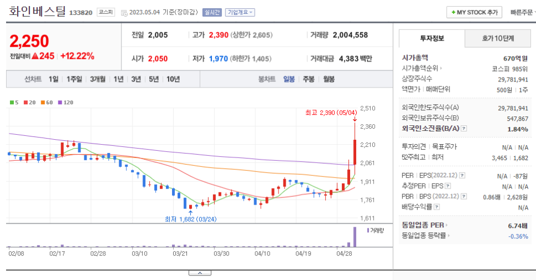Screen dimensions: 536x280
Task: Click the orange 60-day moving average legend
Action: (47, 103)
